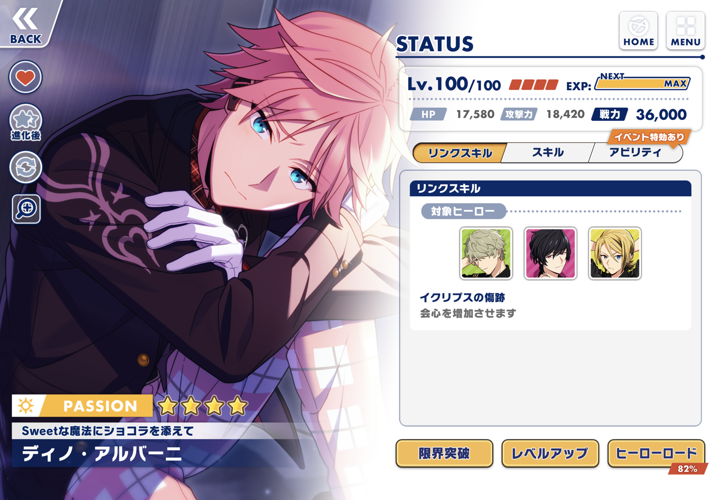The width and height of the screenshot is (716, 500).
Task: Open the MENU grid icon
Action: coord(685,31)
